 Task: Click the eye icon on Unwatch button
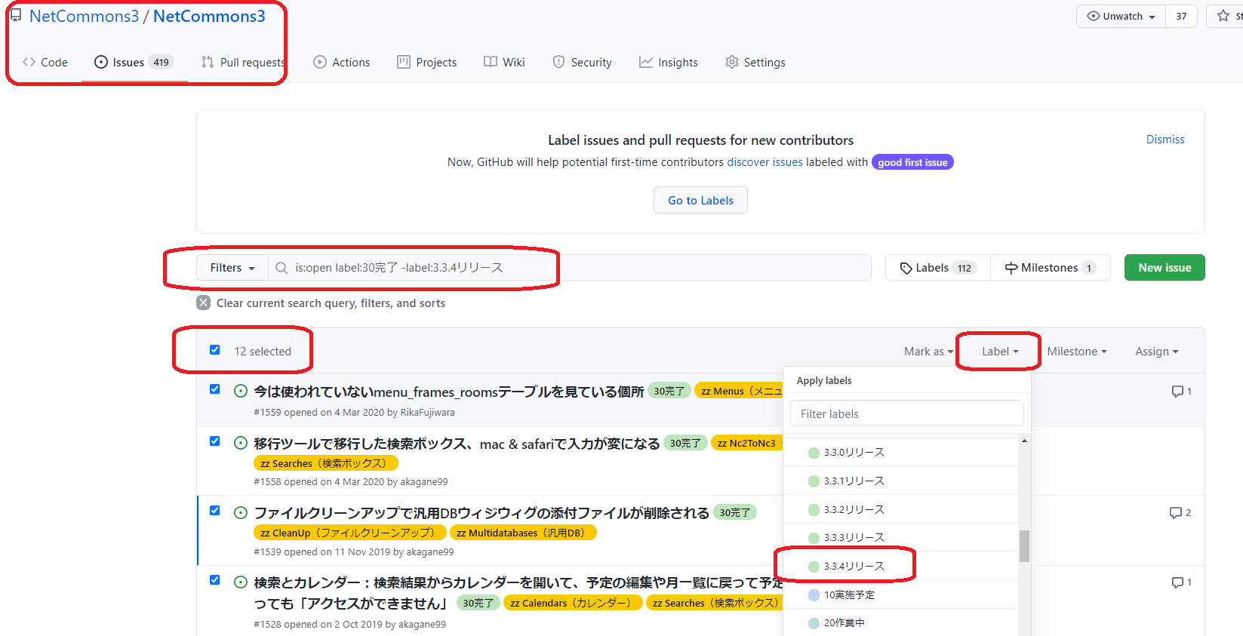pos(1093,16)
